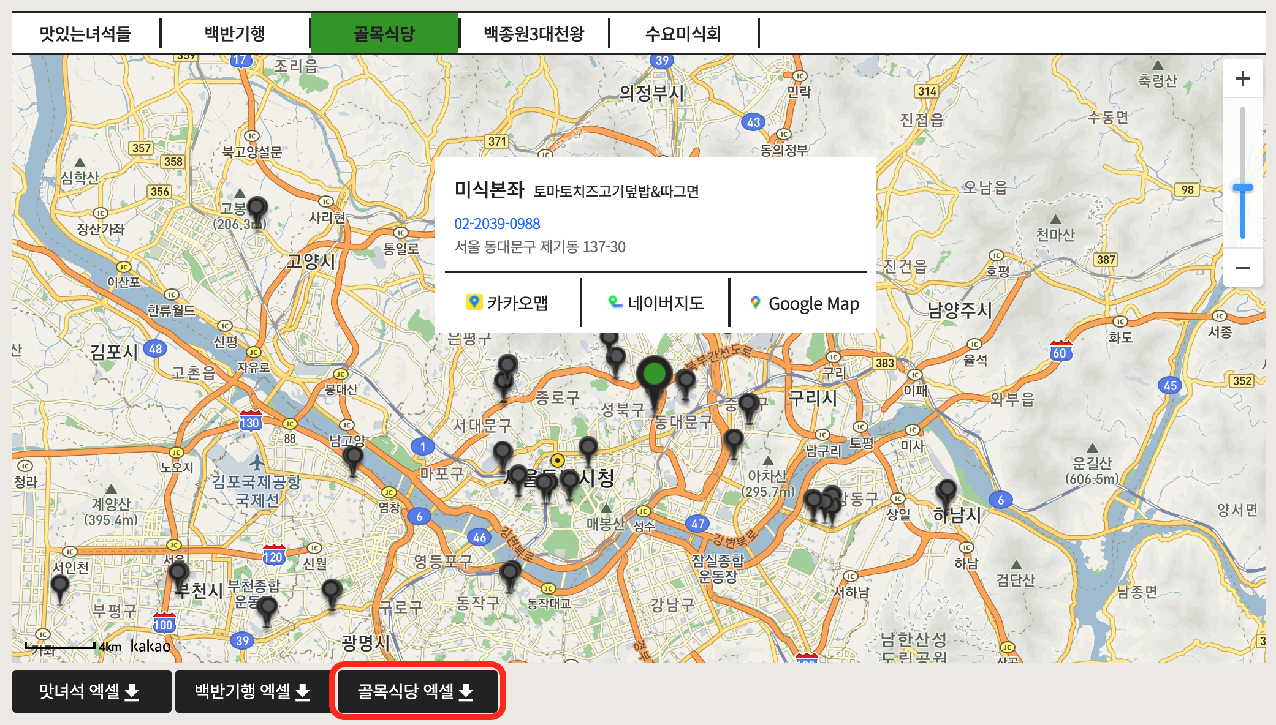Open location in Google Map

[804, 303]
